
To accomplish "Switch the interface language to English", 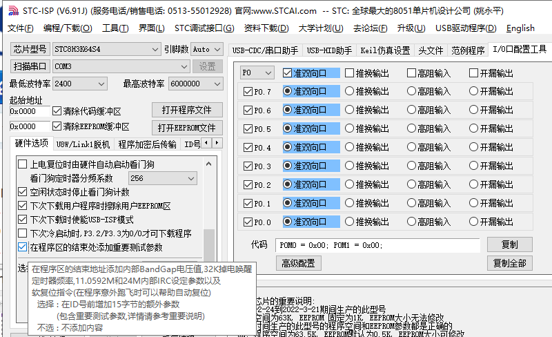I will pyautogui.click(x=520, y=28).
